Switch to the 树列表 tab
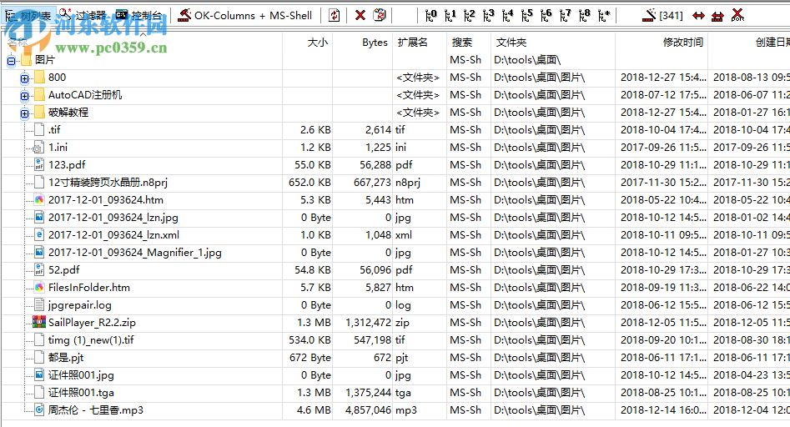Image resolution: width=790 pixels, height=427 pixels. [28, 16]
